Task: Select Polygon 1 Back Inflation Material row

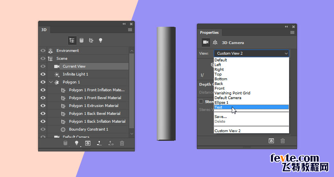Action: coord(88,121)
